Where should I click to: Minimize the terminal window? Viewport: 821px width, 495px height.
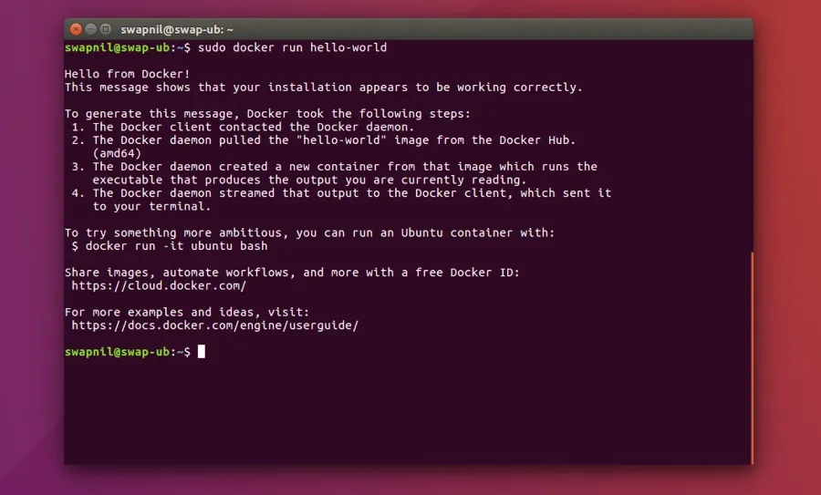click(x=90, y=29)
